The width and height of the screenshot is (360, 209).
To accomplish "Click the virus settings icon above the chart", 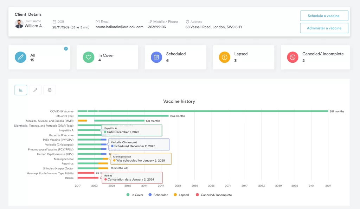I will point(49,90).
